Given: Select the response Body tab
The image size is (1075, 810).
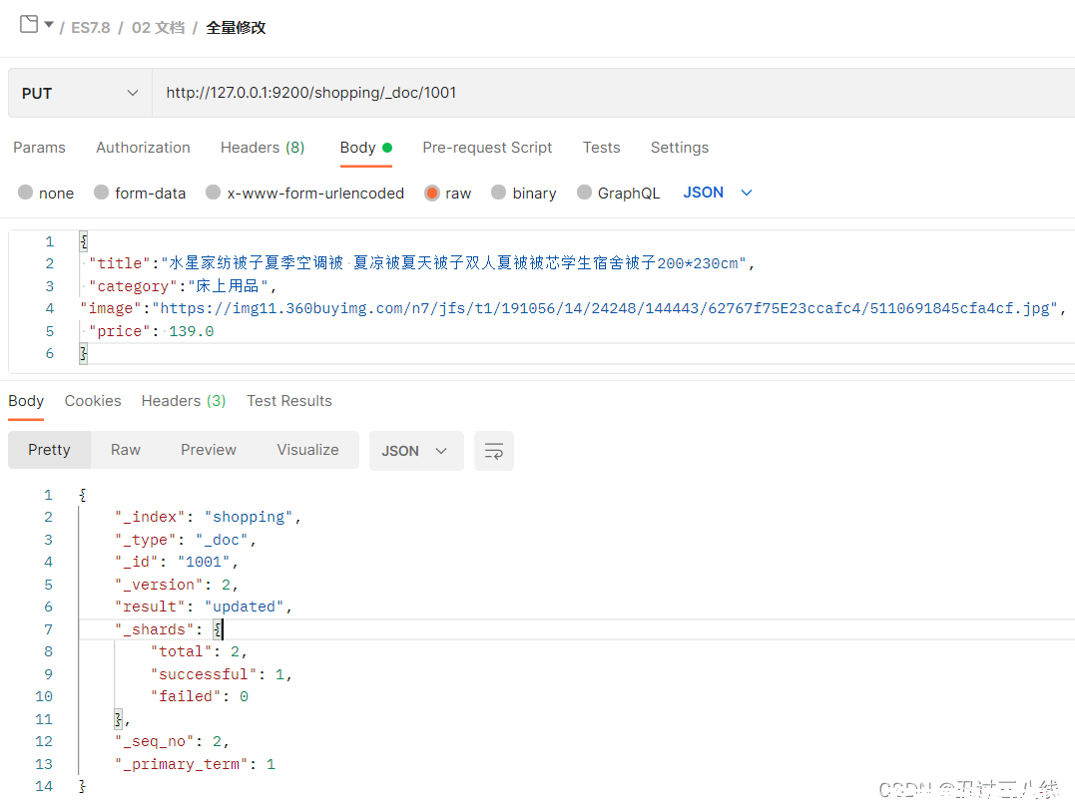Looking at the screenshot, I should [x=26, y=401].
